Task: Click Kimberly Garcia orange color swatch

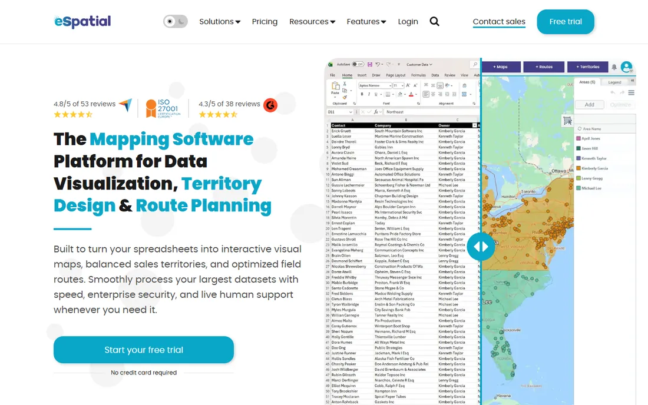Action: 578,168
